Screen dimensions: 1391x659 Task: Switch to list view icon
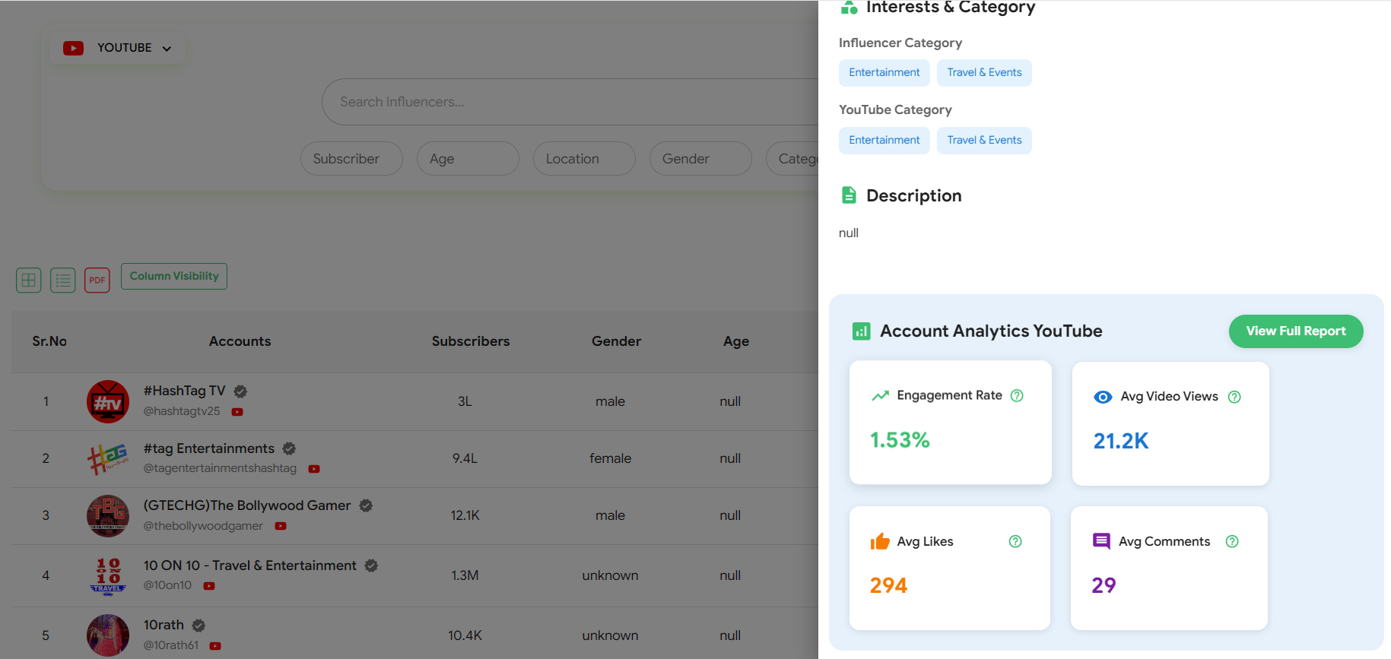tap(63, 280)
